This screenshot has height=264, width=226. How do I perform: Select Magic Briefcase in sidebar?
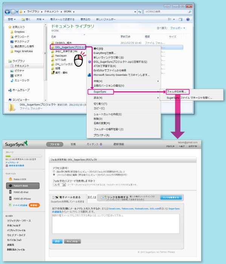coord(22,51)
